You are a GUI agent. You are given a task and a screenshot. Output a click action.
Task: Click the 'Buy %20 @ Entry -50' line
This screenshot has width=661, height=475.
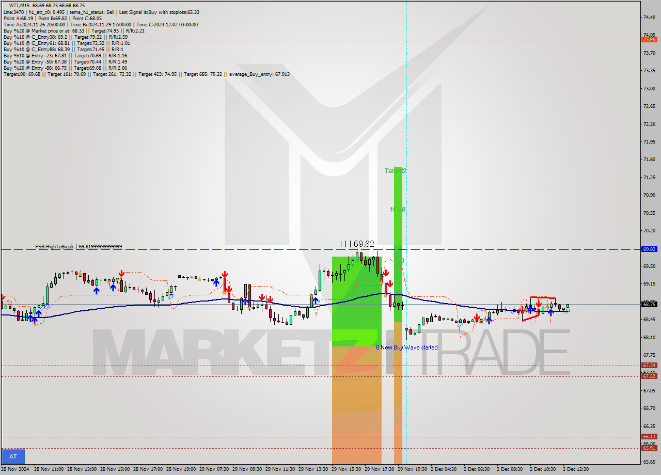pos(65,61)
